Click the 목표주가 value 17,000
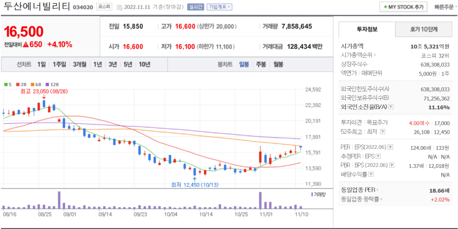458x229 pixels. tap(442, 123)
